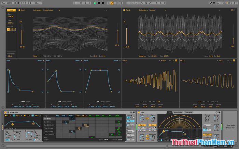Click the Osc 1 position slider at 63 %

[x=118, y=33]
